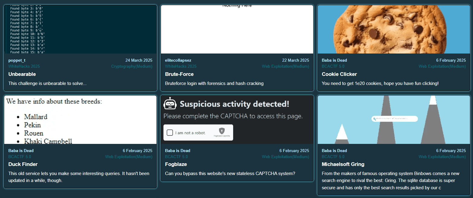Click author name poppet_t
Screen dimensions: 473x198
(x=17, y=60)
